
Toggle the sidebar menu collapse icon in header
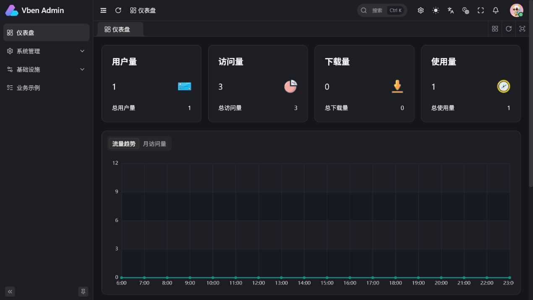click(103, 11)
